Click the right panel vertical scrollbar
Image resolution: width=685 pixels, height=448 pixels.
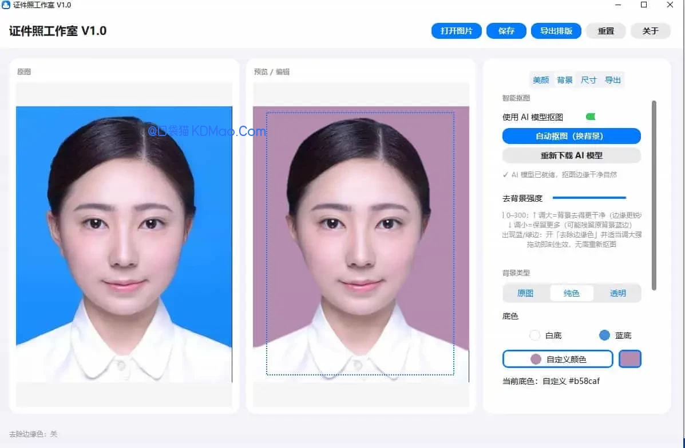tap(654, 195)
